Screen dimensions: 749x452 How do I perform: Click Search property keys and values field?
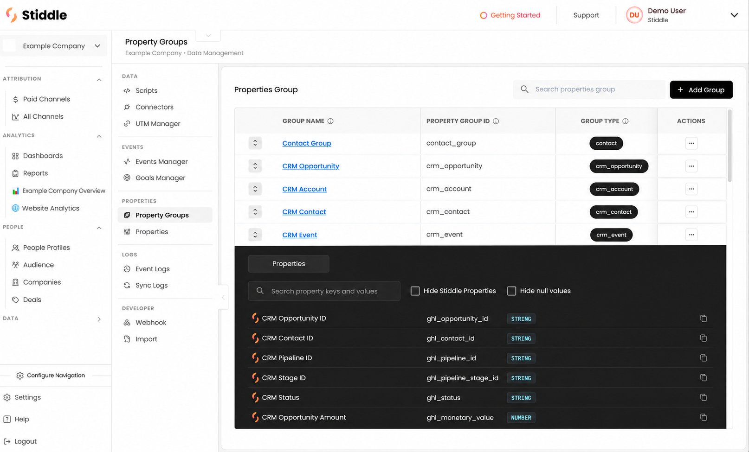(324, 291)
